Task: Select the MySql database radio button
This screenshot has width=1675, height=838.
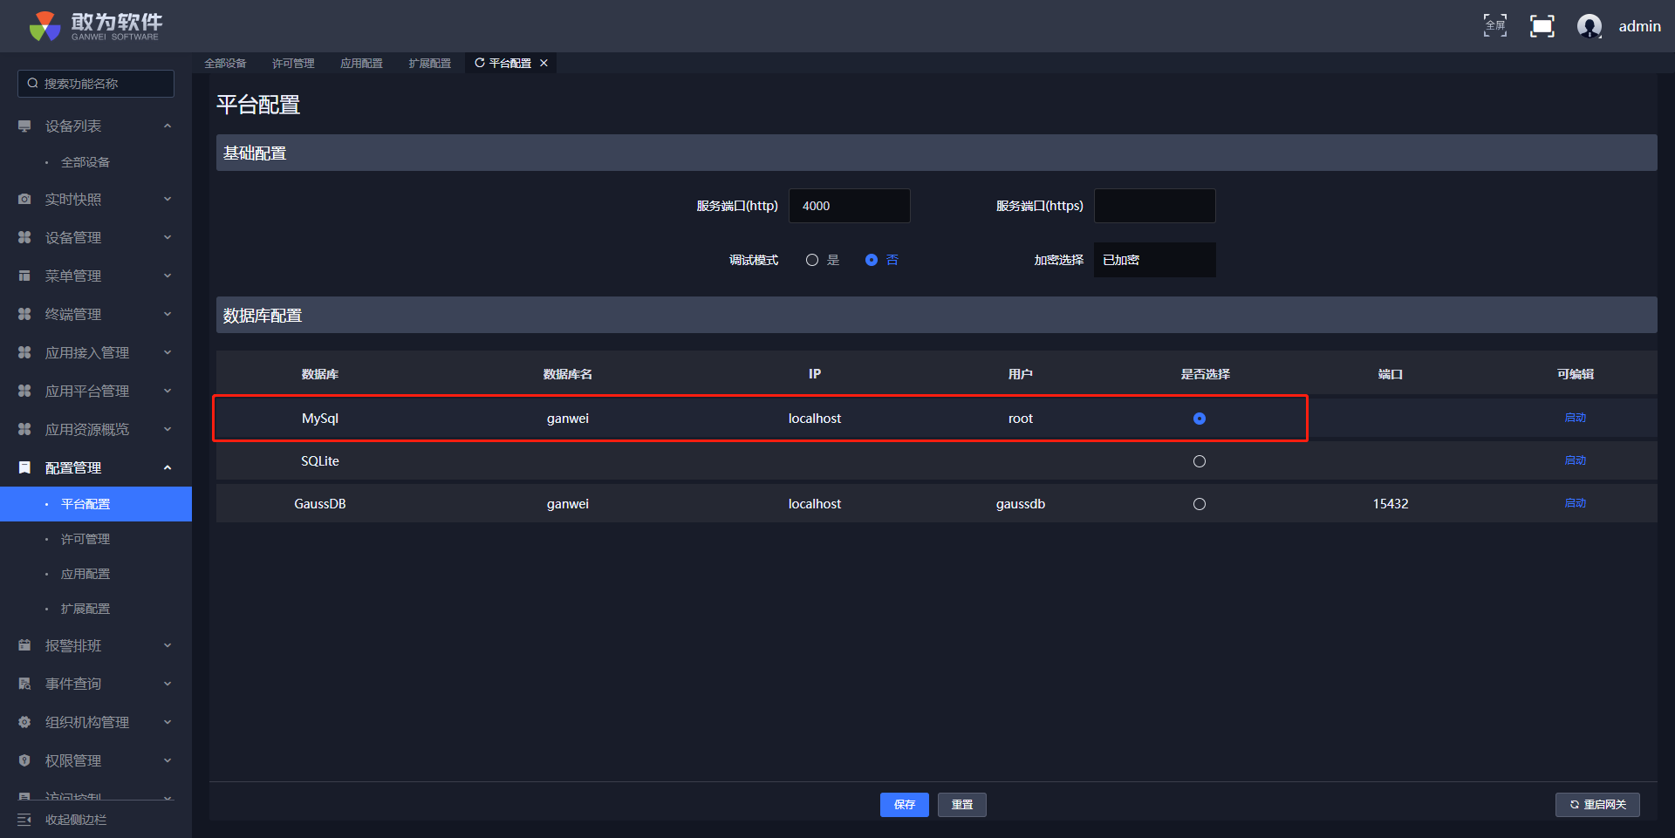Action: coord(1200,419)
